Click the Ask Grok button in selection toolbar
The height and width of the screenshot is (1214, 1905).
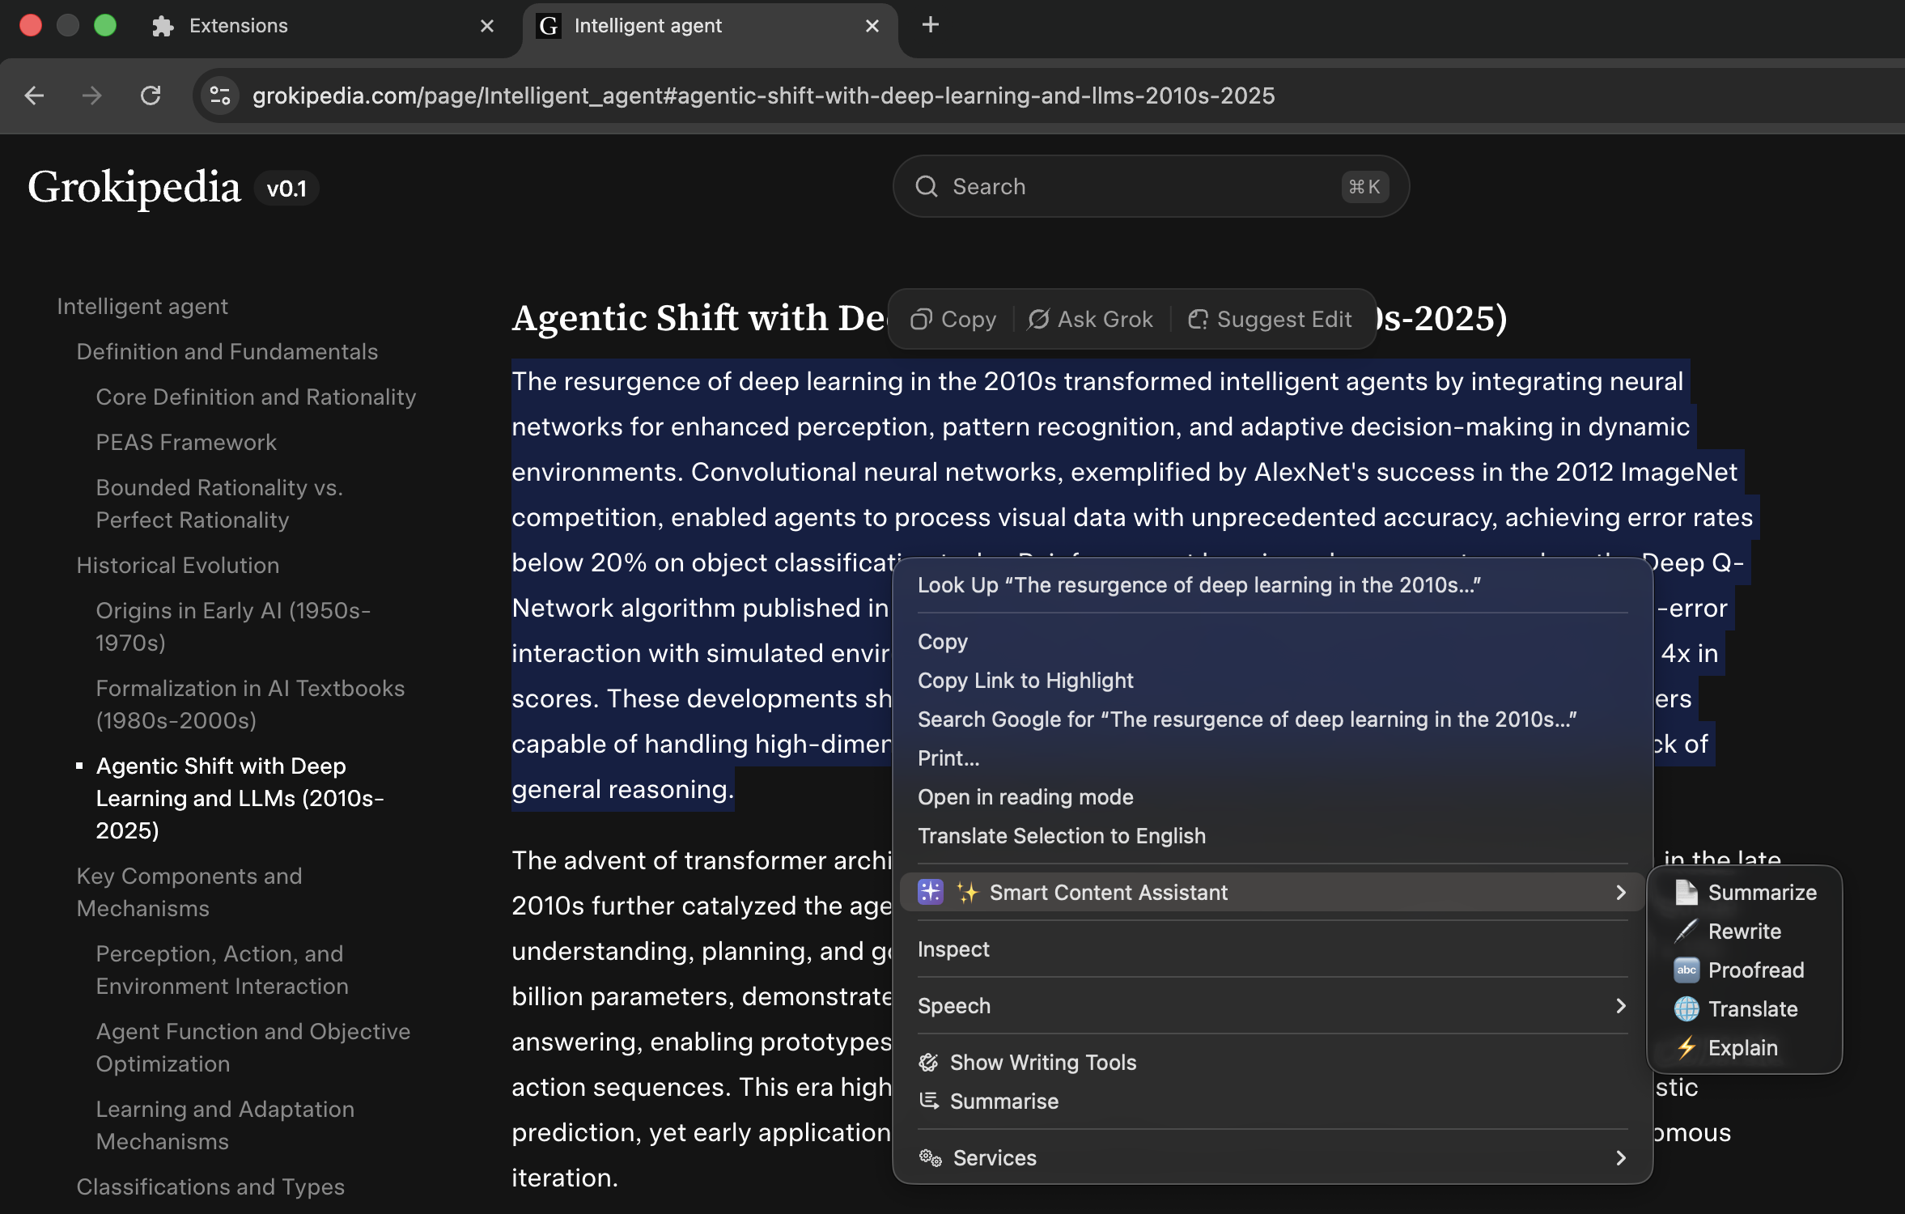(x=1091, y=319)
